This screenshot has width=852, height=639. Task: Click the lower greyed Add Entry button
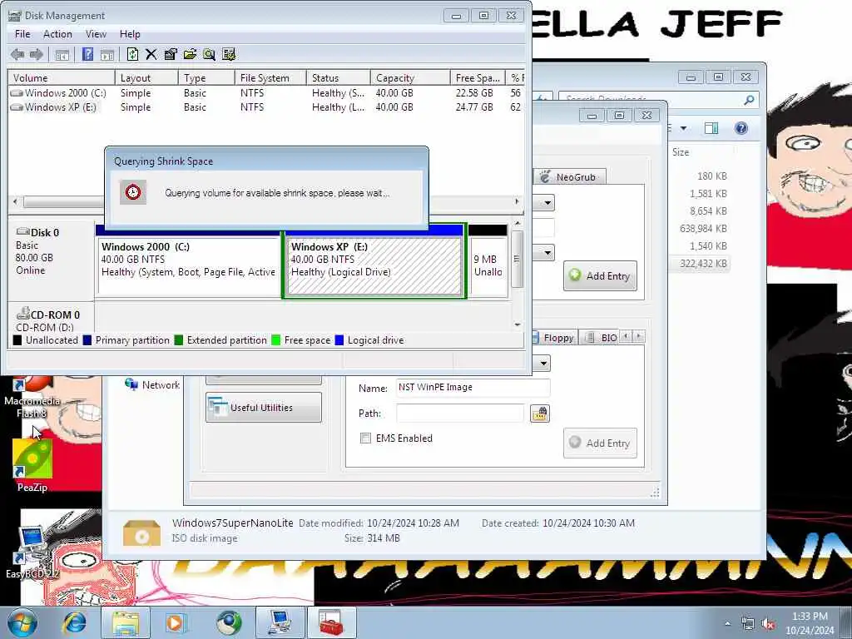click(x=600, y=443)
